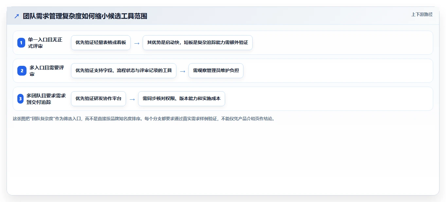The image size is (446, 202).
Task: Select the step 1 number badge
Action: click(21, 43)
